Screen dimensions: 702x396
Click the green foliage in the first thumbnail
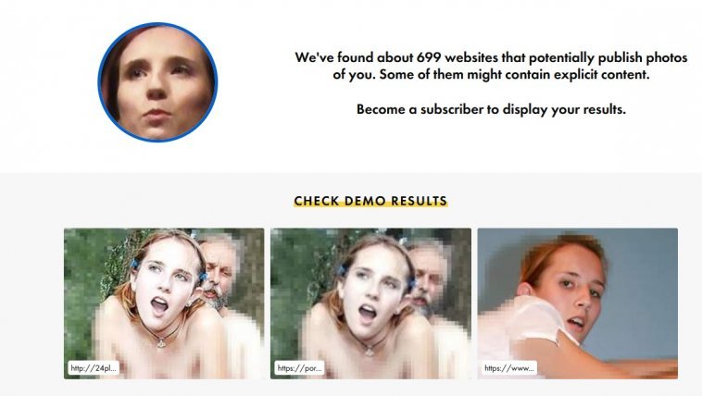85,268
